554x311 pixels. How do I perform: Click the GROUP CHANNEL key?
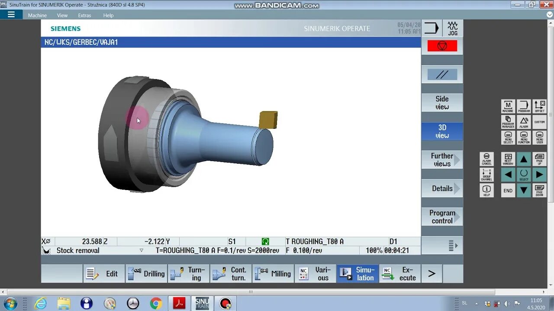pyautogui.click(x=486, y=175)
